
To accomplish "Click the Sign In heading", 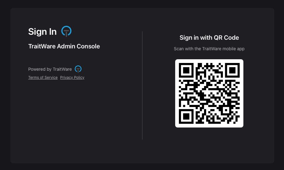I will coord(42,32).
